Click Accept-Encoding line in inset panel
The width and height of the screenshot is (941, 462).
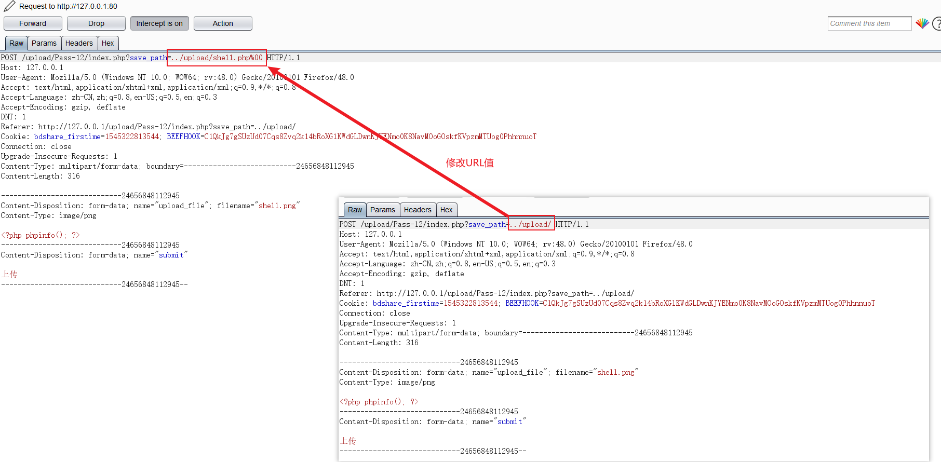(x=401, y=274)
